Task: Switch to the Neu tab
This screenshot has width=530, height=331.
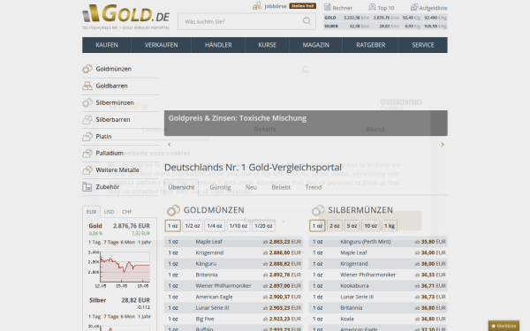Action: tap(251, 187)
